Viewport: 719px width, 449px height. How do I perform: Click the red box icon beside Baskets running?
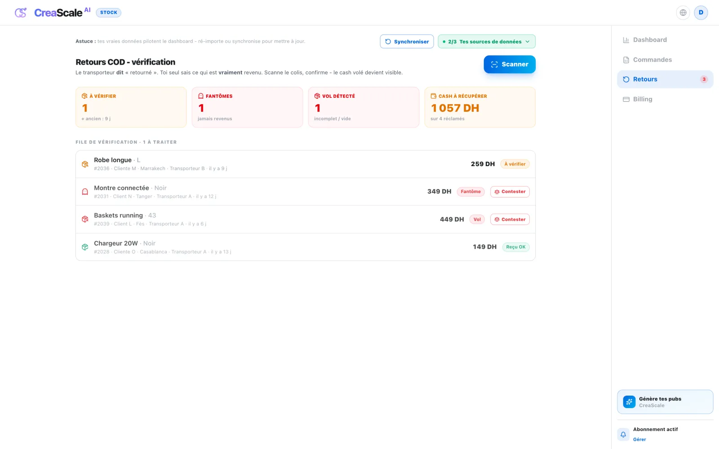coord(85,220)
